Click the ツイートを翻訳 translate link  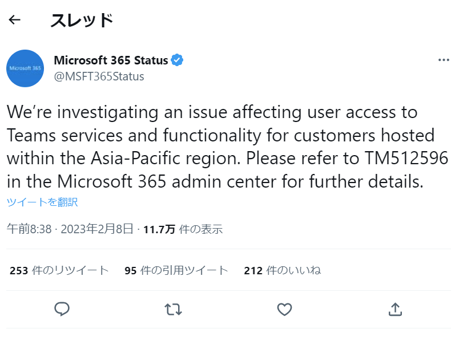point(42,202)
